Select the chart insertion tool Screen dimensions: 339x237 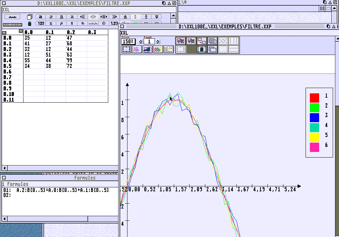(x=169, y=49)
